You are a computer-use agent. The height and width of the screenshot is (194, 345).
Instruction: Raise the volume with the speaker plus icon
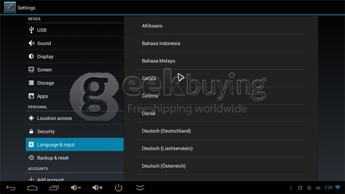pyautogui.click(x=97, y=187)
